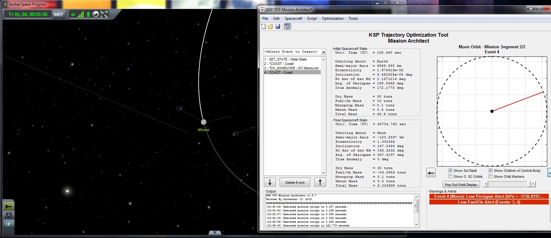The image size is (551, 238).
Task: Open the Spacecraft menu
Action: [293, 19]
